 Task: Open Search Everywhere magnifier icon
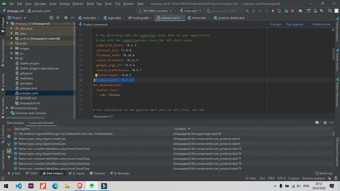coord(330,11)
